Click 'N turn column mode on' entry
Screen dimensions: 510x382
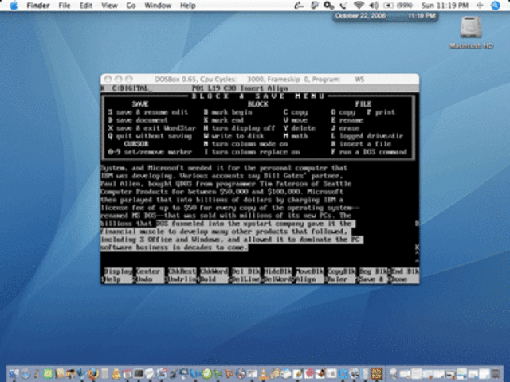(x=246, y=144)
